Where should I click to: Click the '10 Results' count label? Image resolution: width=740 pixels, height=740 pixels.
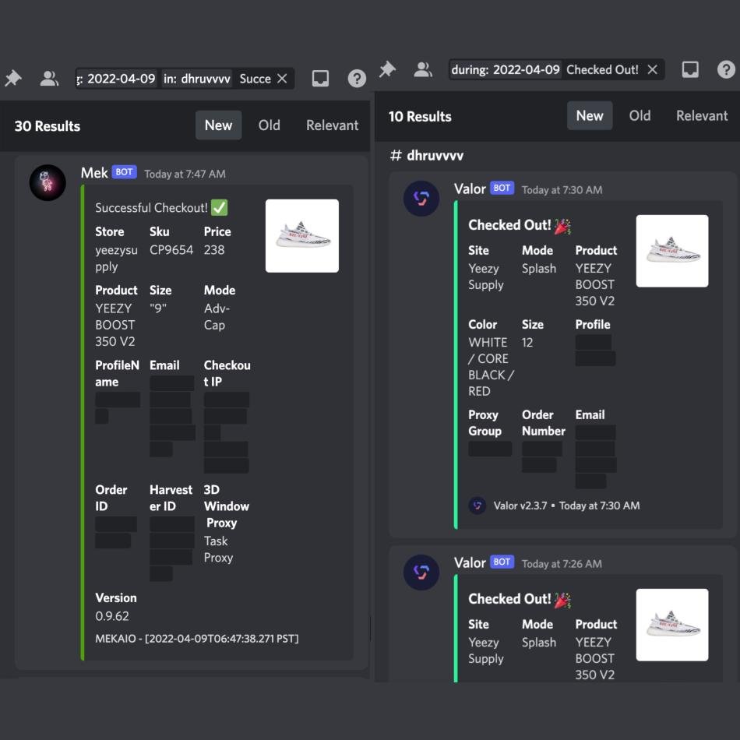pyautogui.click(x=420, y=117)
